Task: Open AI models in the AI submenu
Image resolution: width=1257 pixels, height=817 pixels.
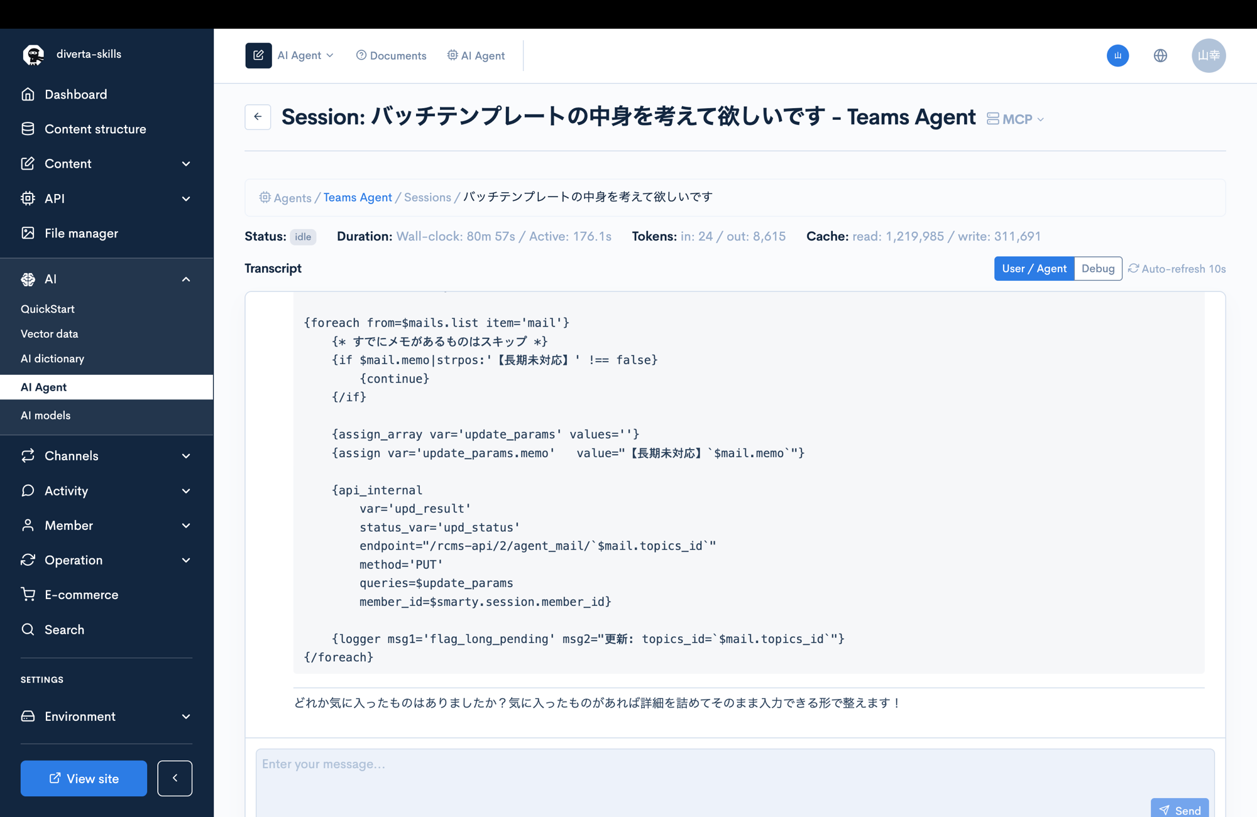Action: [x=46, y=415]
